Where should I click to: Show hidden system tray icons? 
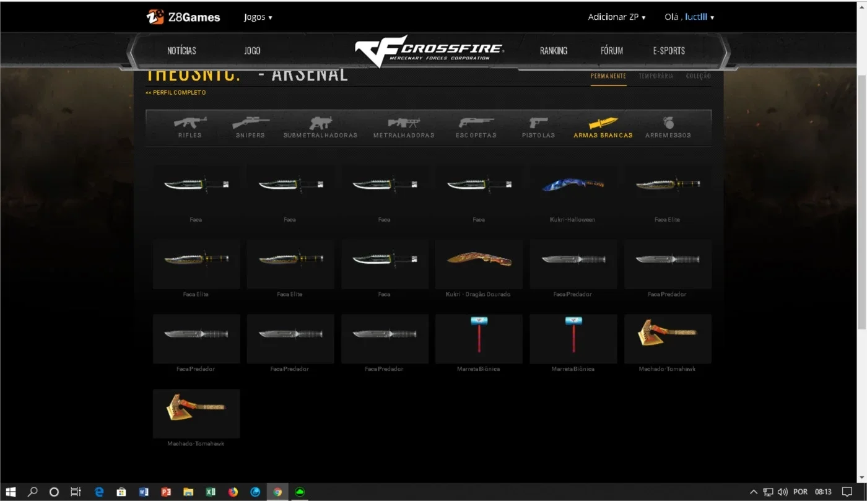pyautogui.click(x=754, y=492)
